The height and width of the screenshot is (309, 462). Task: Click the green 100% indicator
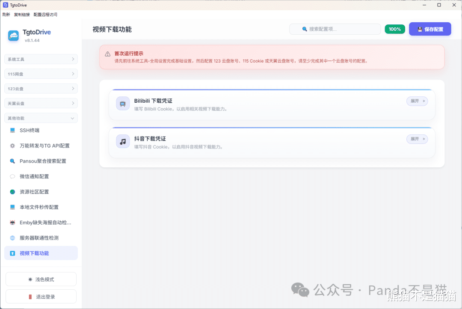(395, 29)
